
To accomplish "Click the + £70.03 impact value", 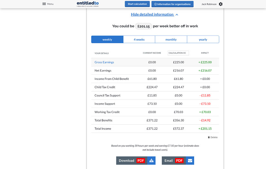I will pos(205,112).
